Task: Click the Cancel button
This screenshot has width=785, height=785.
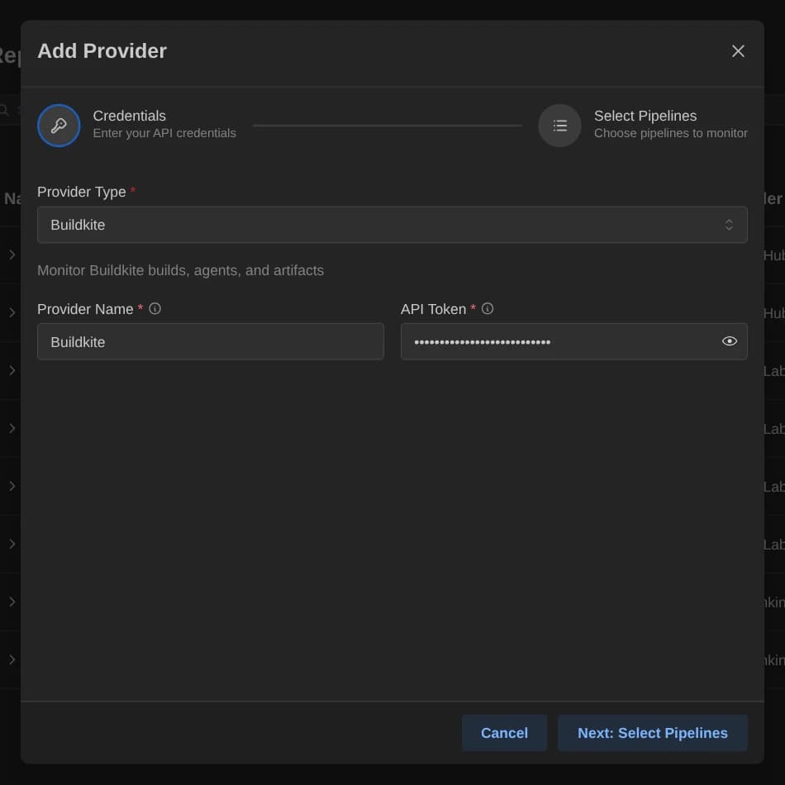Action: pos(504,732)
